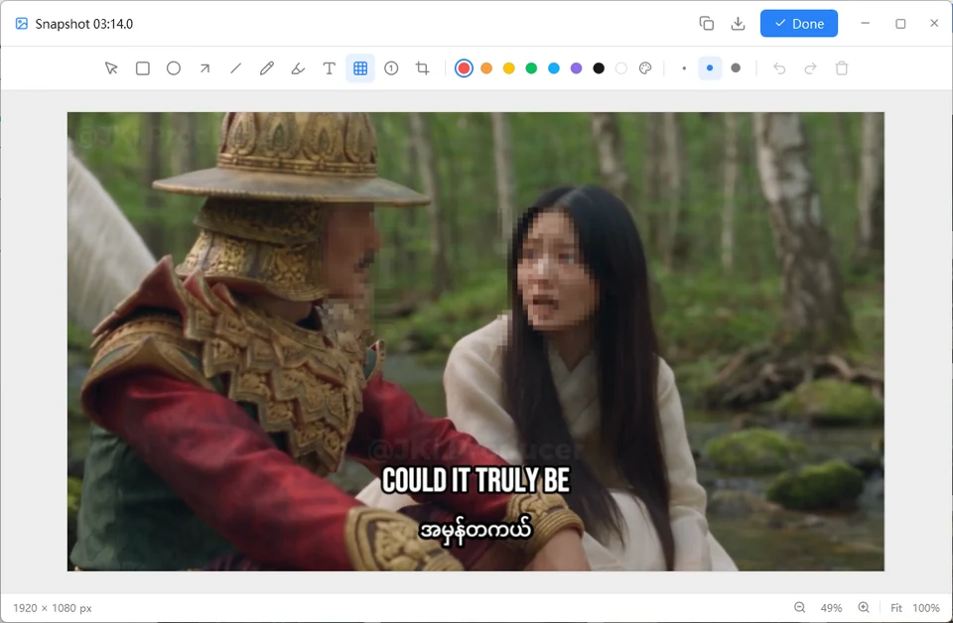The height and width of the screenshot is (623, 953).
Task: Pick the blue color swatch
Action: (x=554, y=68)
